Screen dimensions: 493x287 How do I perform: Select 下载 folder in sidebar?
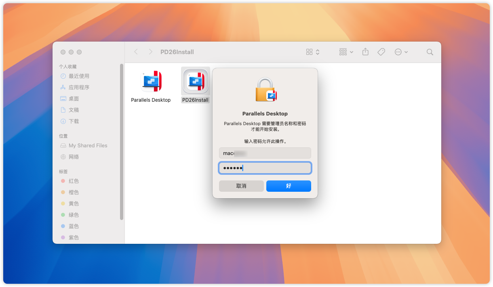point(74,121)
